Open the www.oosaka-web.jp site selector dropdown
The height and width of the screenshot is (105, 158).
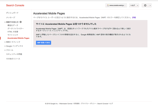click(116, 5)
